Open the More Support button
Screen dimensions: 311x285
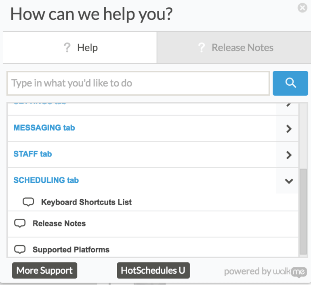44,270
